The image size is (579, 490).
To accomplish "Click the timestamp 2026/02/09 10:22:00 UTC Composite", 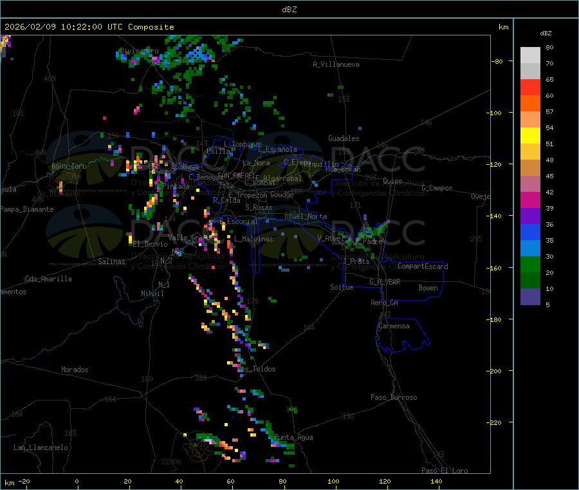I will point(89,27).
